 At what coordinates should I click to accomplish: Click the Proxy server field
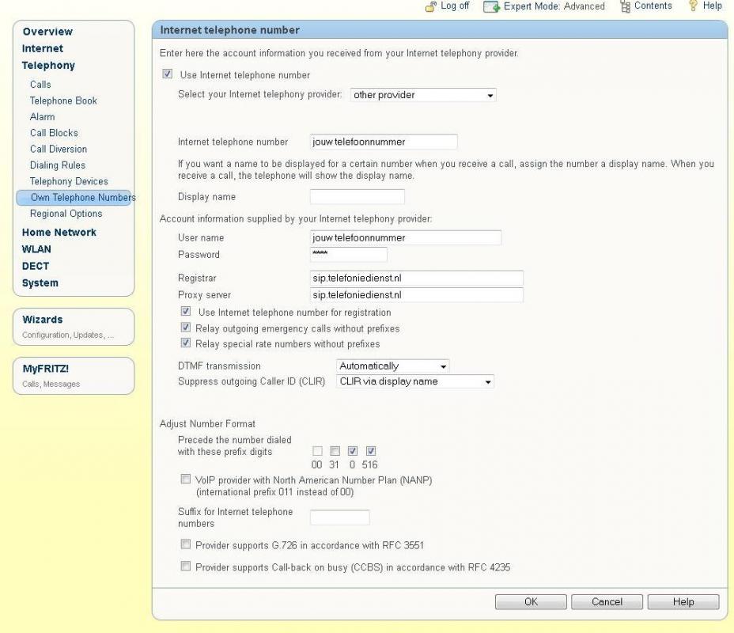[x=417, y=295]
